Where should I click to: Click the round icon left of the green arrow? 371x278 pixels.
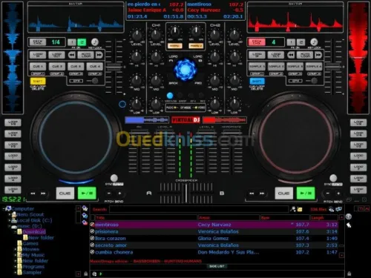(x=94, y=274)
